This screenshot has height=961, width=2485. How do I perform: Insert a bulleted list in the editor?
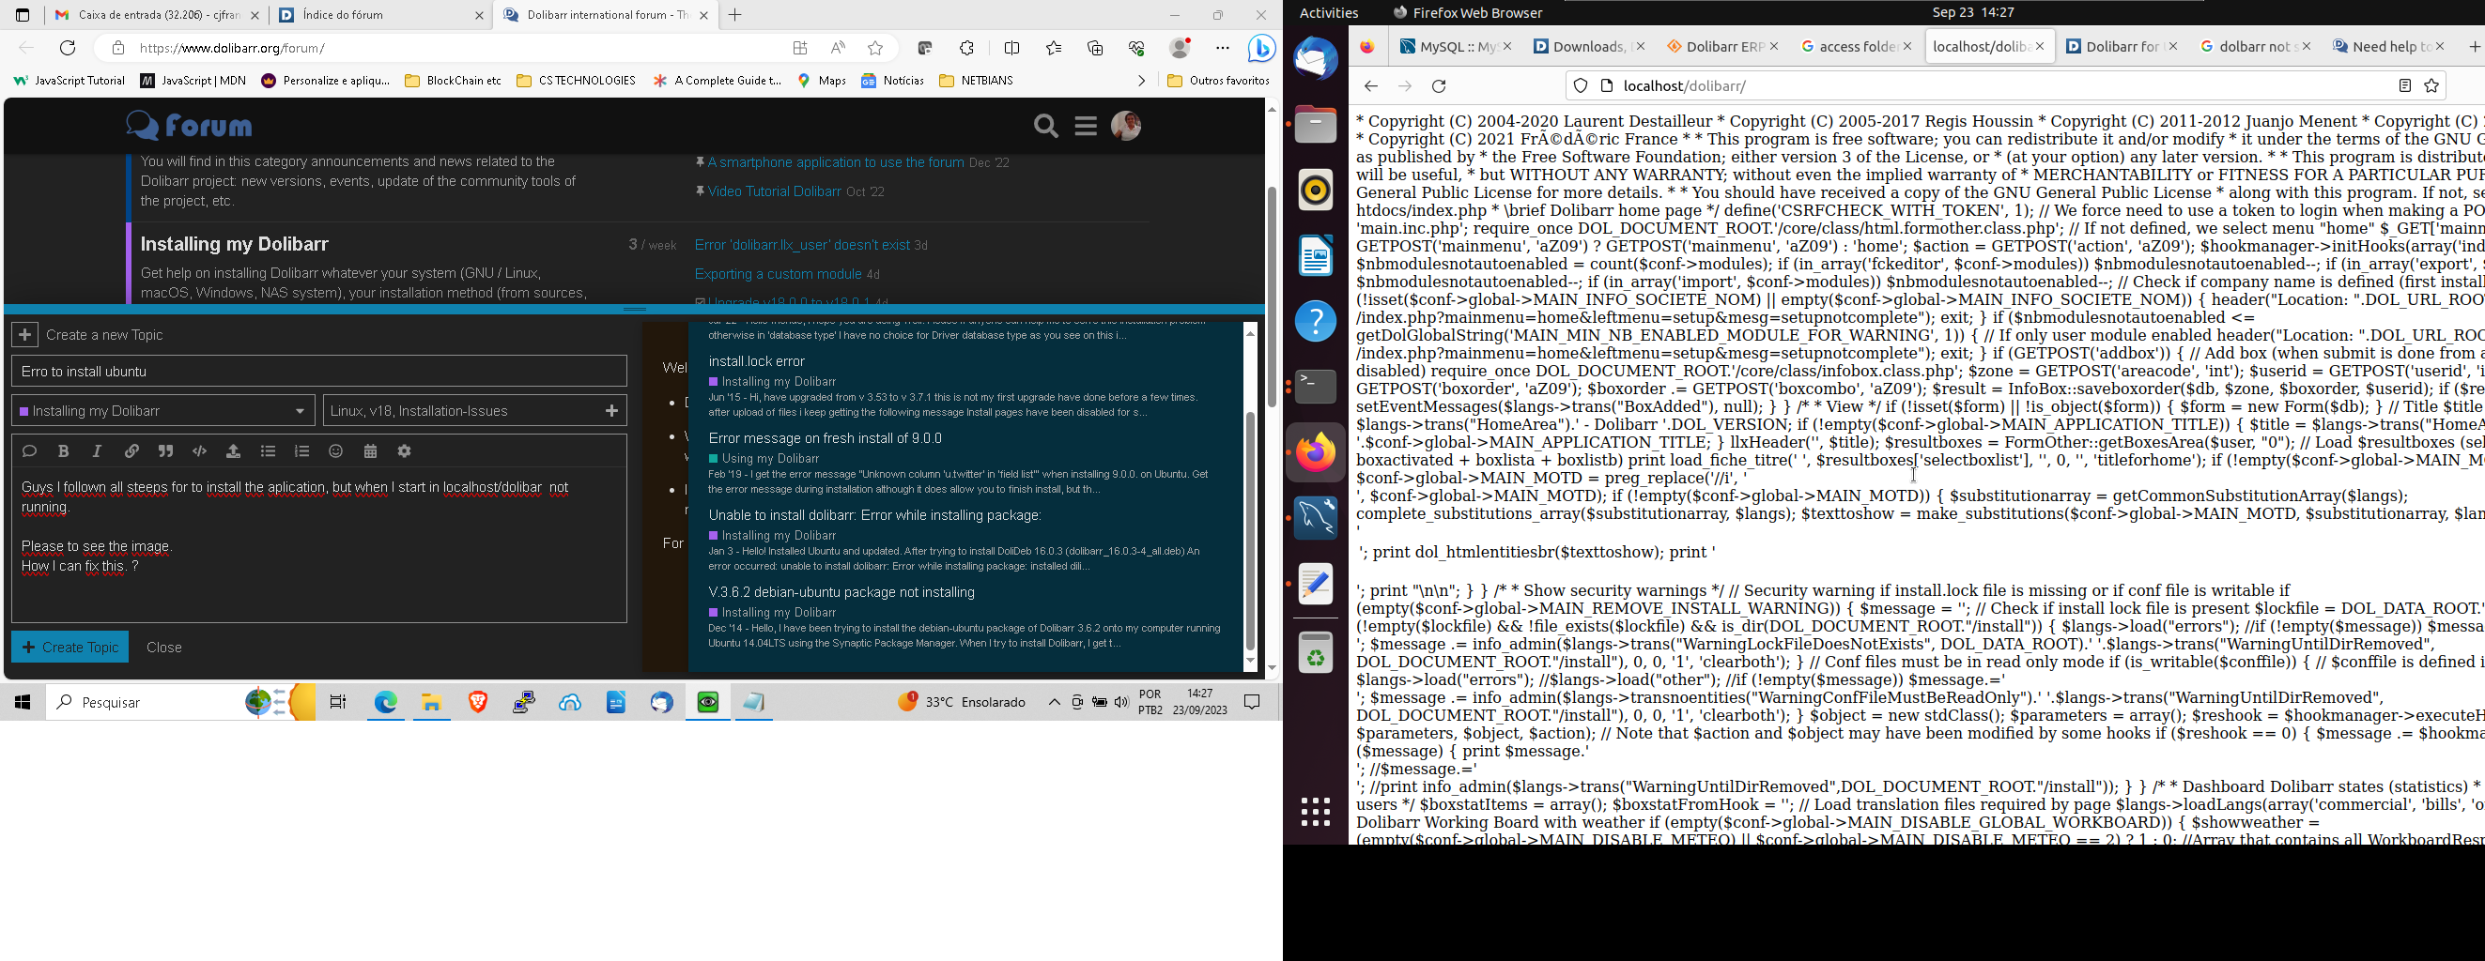tap(269, 451)
